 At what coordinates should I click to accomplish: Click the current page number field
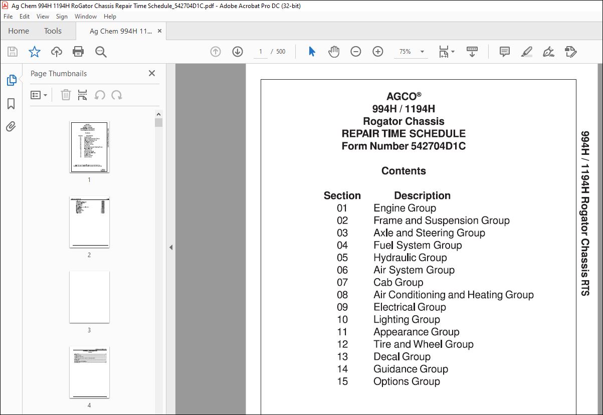tap(261, 52)
